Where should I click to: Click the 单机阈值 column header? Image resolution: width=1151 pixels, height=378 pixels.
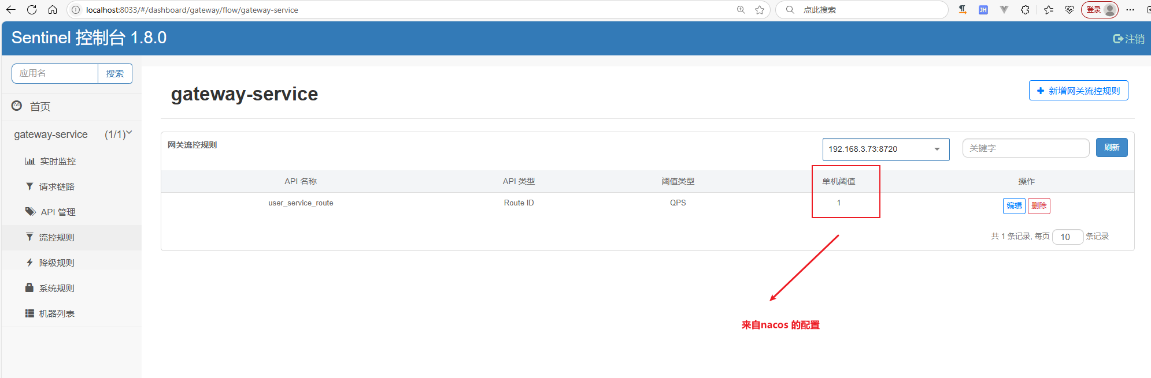click(x=839, y=181)
